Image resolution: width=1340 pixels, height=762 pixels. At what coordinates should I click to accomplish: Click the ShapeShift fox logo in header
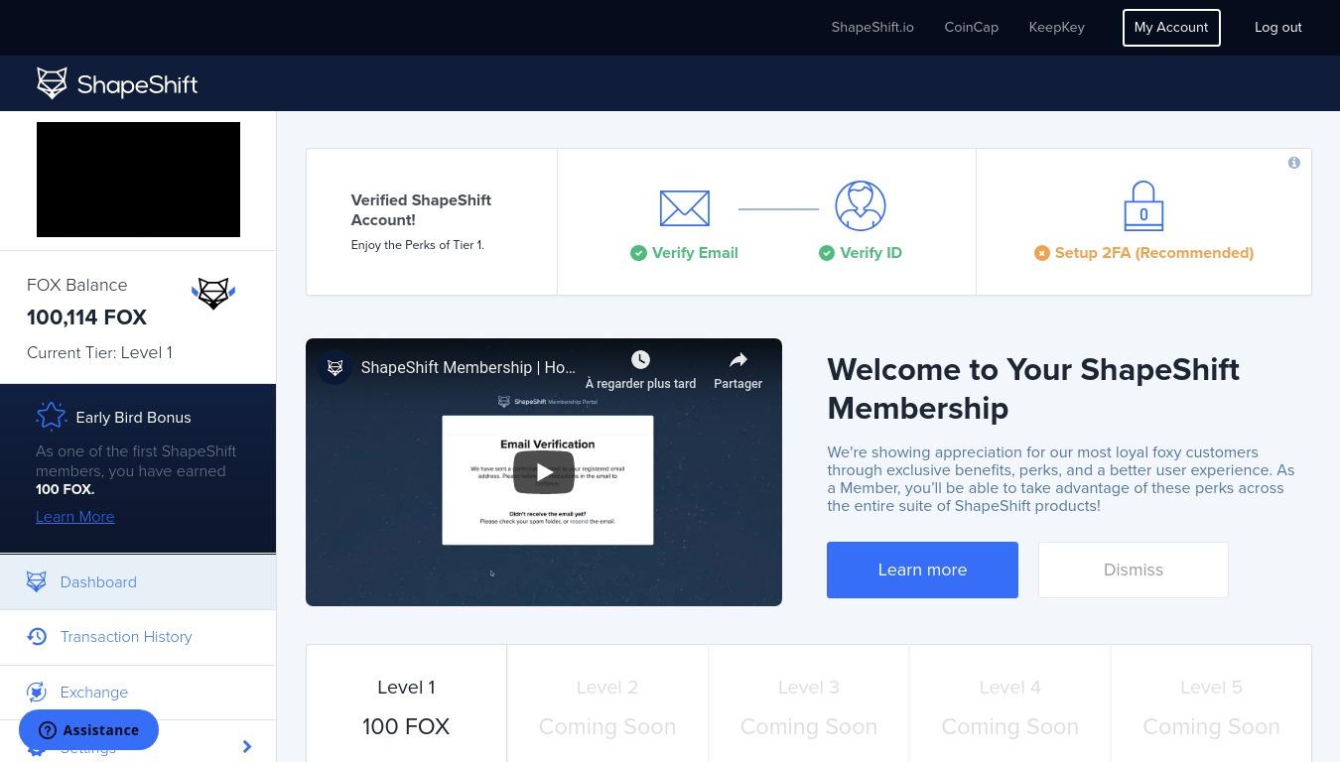[53, 83]
